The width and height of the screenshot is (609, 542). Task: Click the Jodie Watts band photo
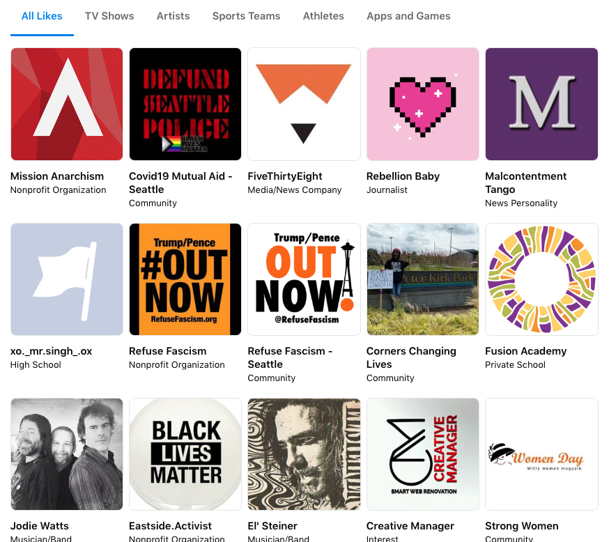[x=67, y=454]
